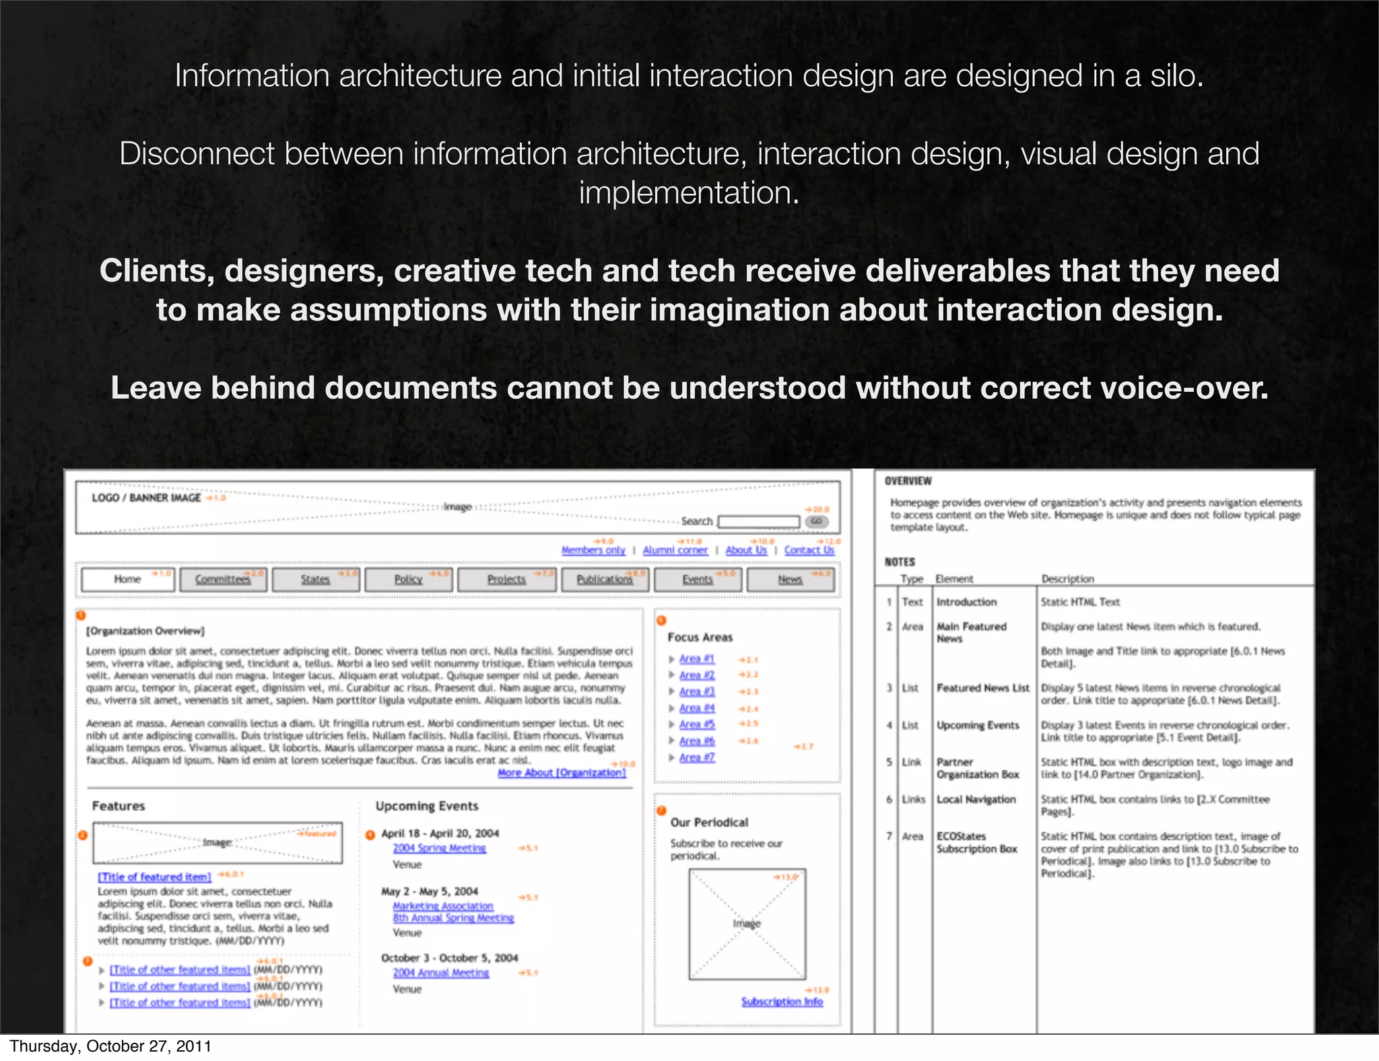Expand the triangle beside Area #1

671,659
